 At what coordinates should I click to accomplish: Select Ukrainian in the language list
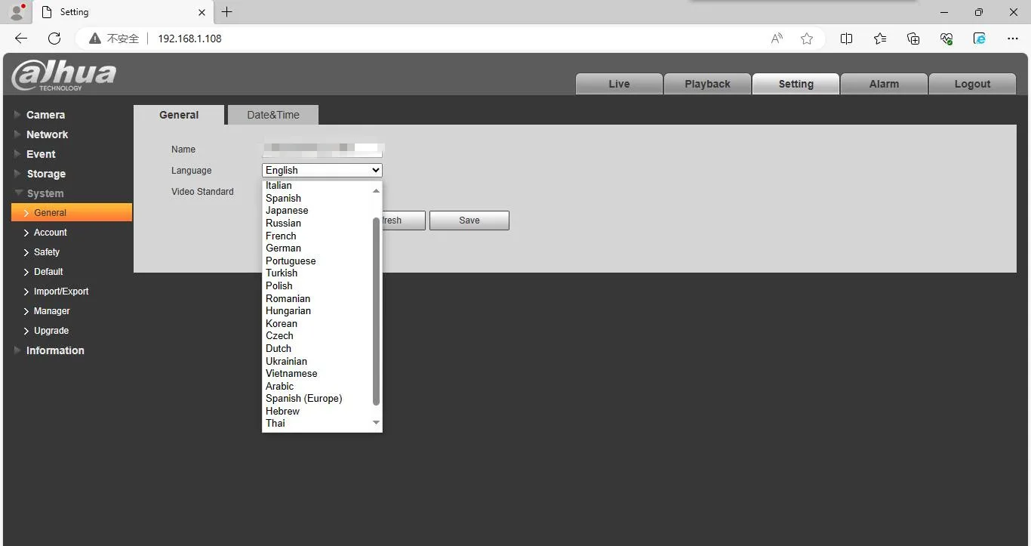318,361
